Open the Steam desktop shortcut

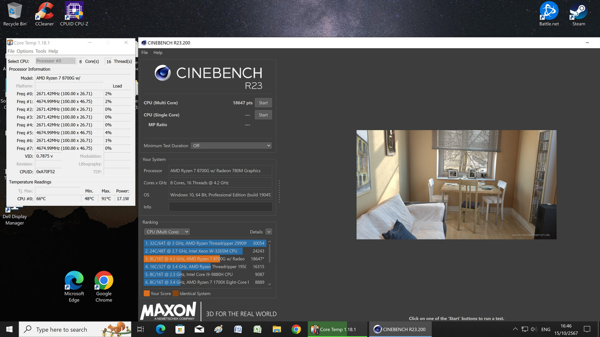(579, 14)
